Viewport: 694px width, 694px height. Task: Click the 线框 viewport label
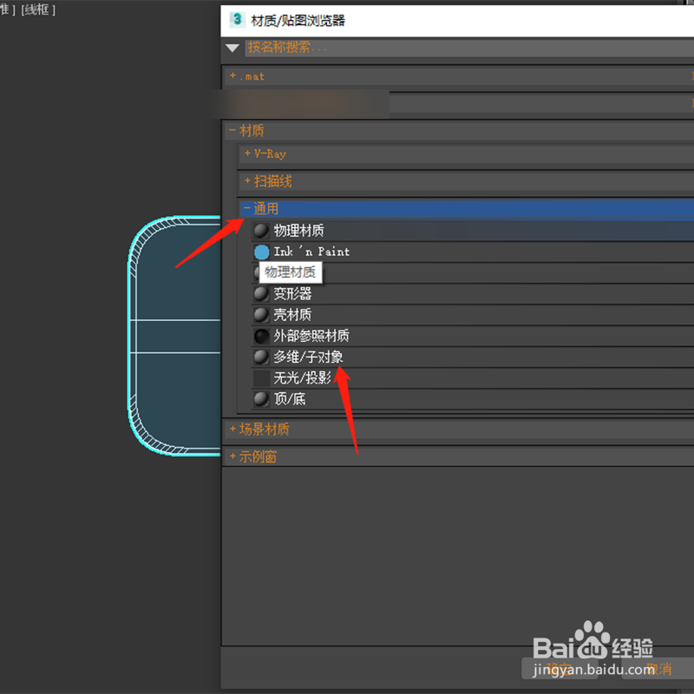[x=38, y=10]
